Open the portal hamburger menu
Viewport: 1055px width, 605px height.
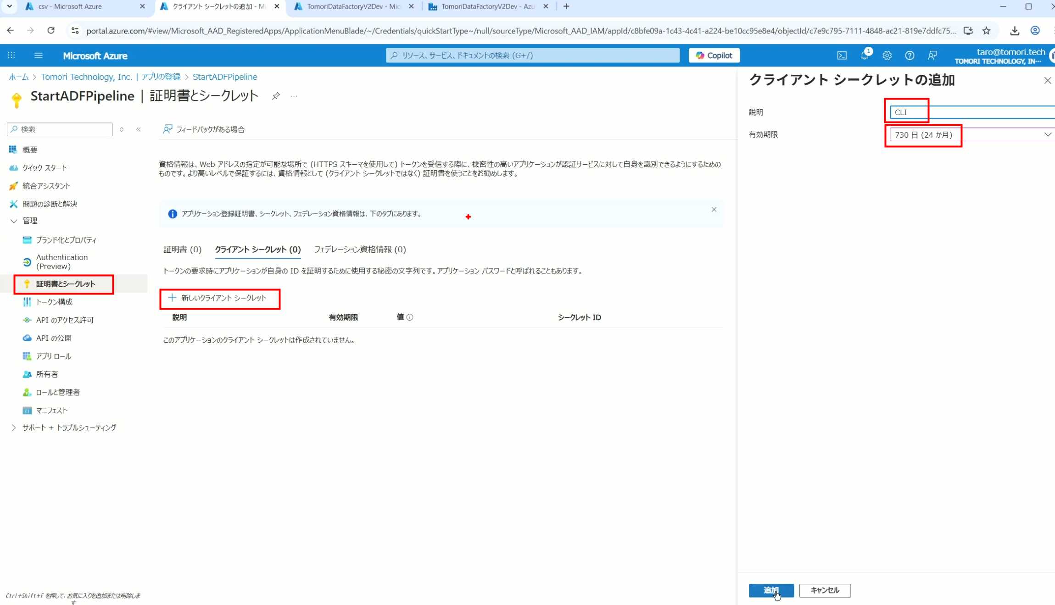(39, 56)
